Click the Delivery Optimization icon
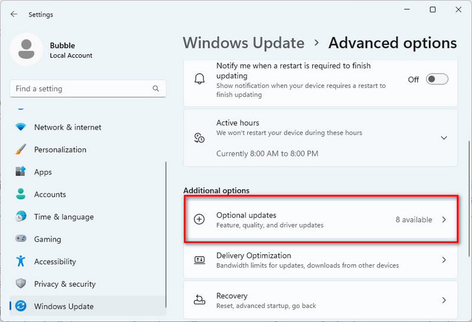 tap(199, 259)
